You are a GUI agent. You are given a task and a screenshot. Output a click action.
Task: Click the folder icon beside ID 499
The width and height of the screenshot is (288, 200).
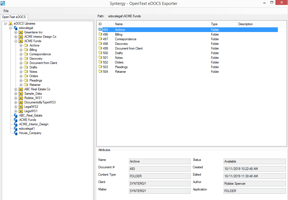pyautogui.click(x=100, y=48)
